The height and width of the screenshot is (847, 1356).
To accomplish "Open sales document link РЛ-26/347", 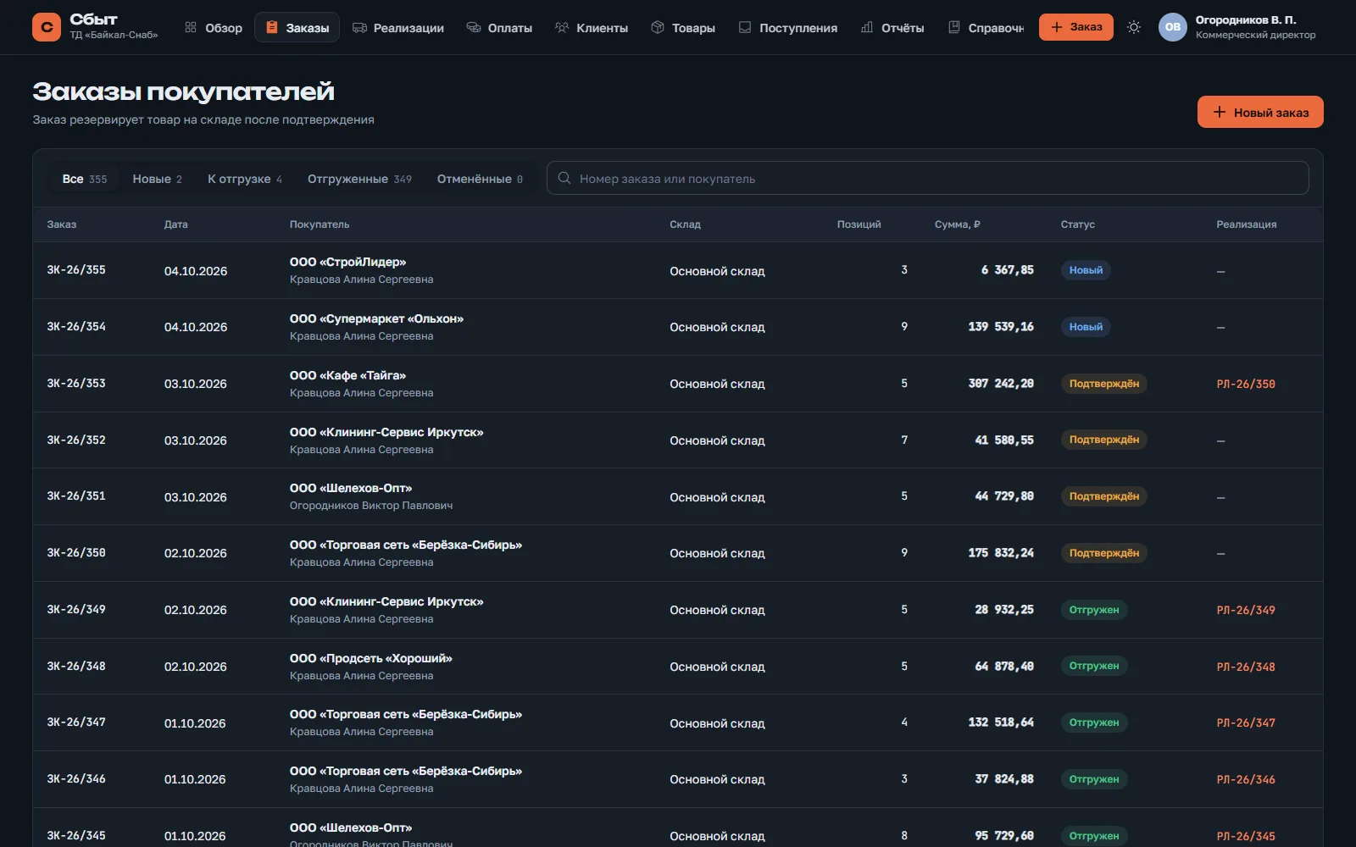I will point(1246,722).
